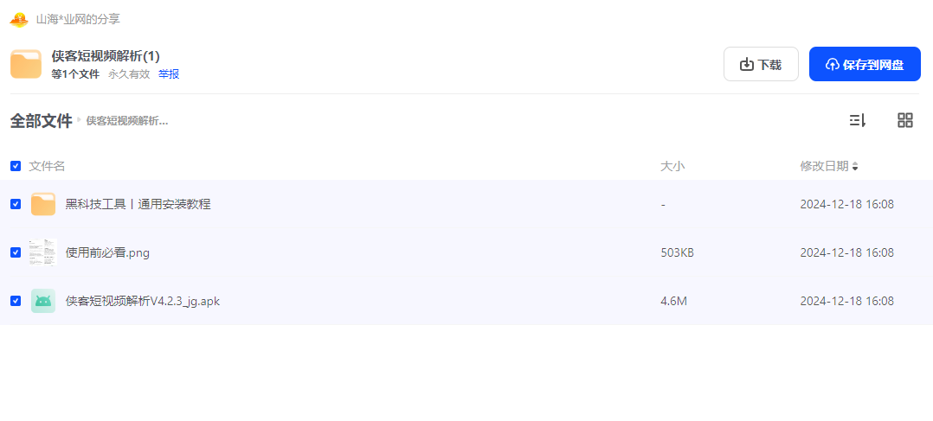Click the Android APK file icon
933x421 pixels.
click(43, 301)
